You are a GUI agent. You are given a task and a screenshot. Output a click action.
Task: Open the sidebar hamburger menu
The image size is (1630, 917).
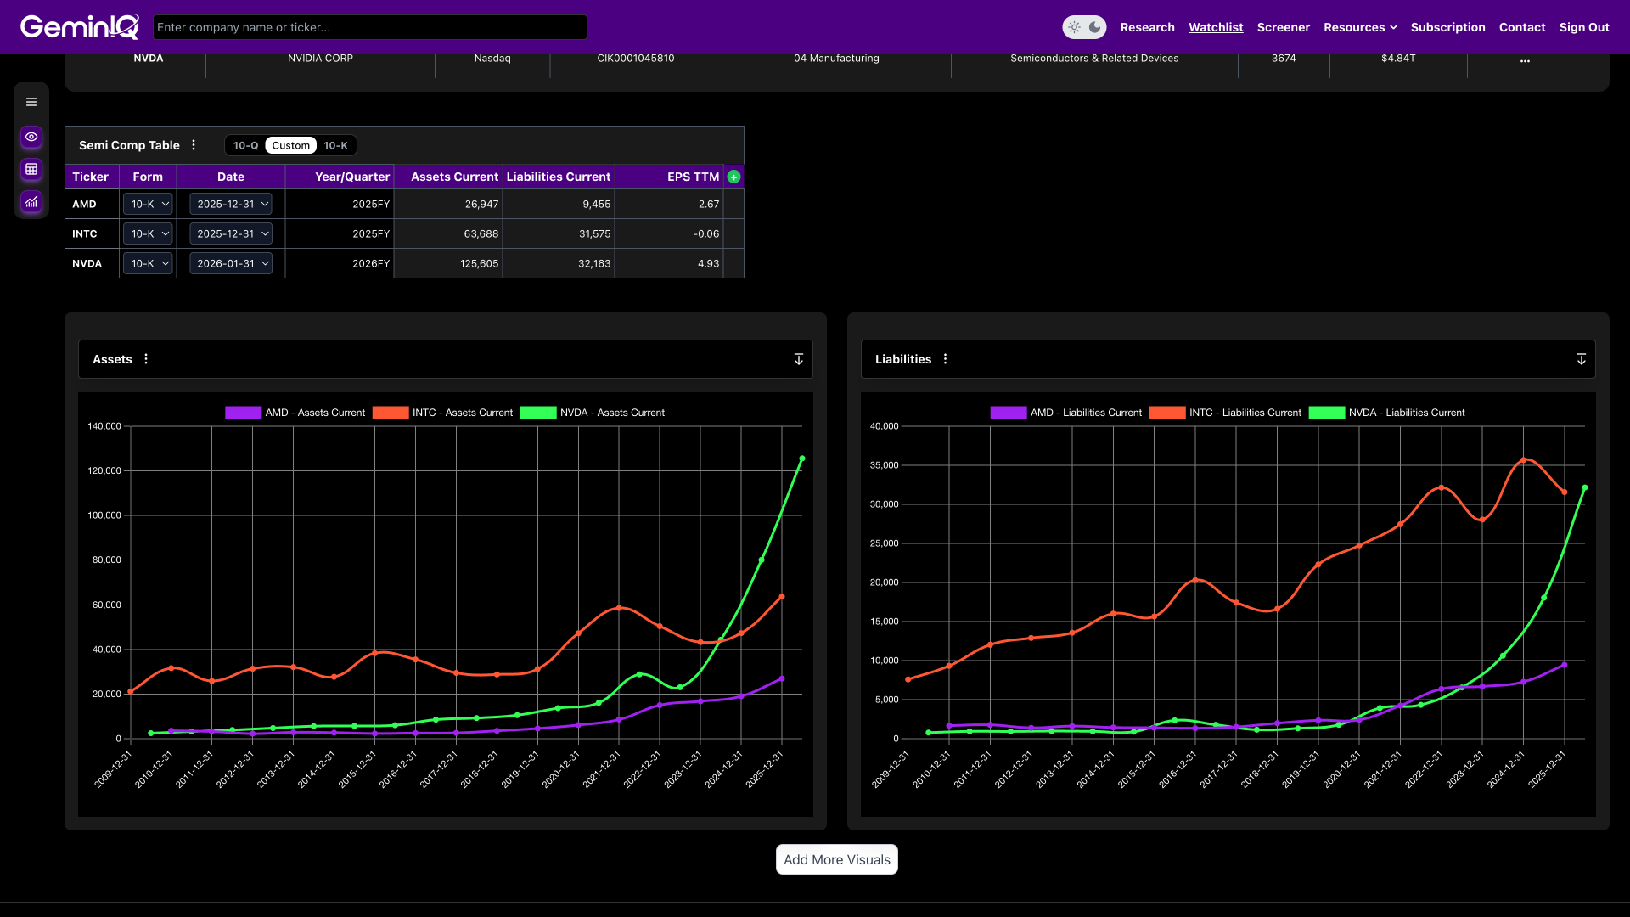[x=31, y=102]
